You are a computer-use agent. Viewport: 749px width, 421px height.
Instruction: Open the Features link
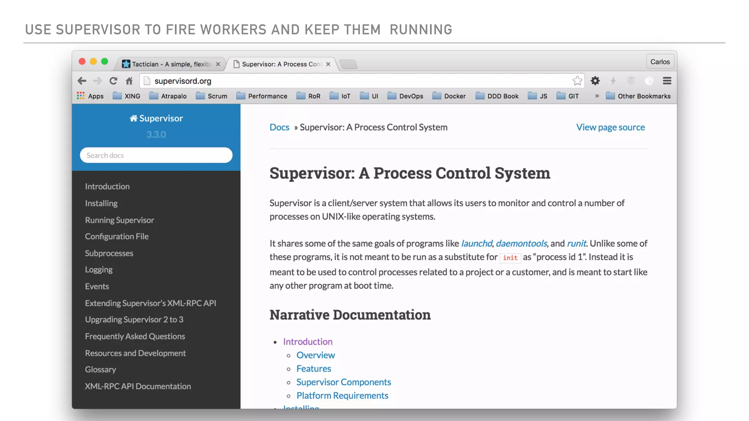coord(314,369)
